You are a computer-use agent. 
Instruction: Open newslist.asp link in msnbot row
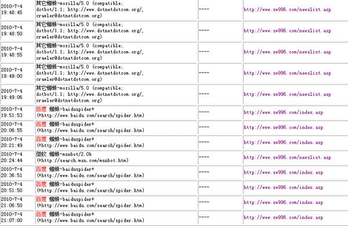pos(287,157)
